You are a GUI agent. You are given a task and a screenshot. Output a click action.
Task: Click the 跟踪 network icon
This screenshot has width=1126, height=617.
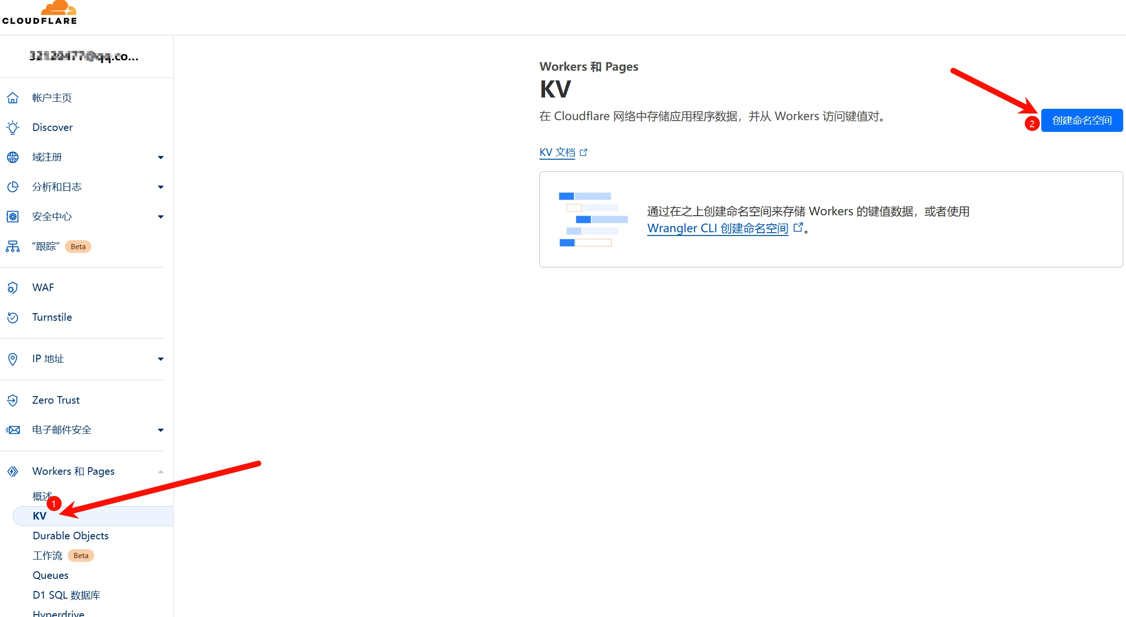13,246
